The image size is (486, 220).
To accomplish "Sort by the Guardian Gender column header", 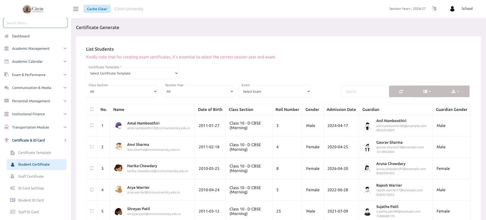I will tap(452, 109).
